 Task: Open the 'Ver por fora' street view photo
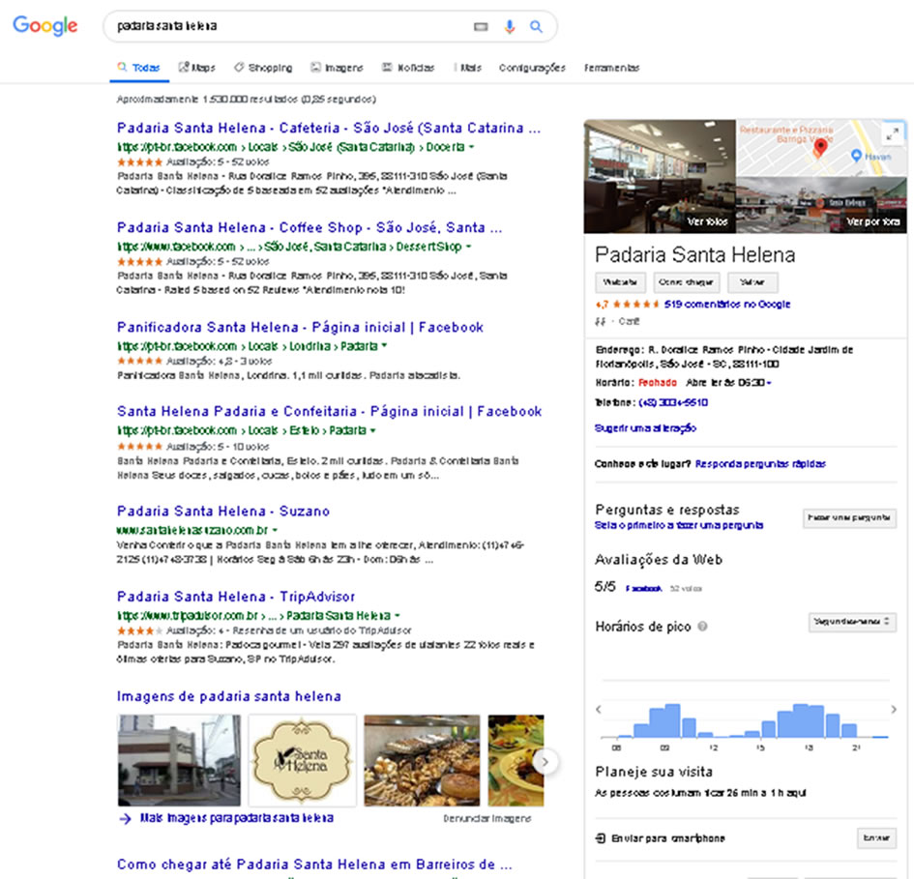822,205
